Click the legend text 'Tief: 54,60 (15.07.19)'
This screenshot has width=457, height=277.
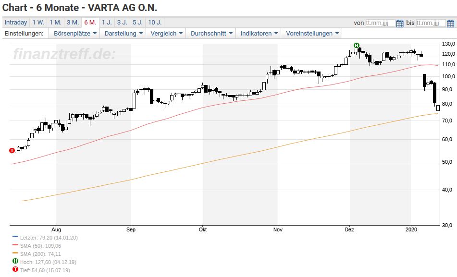tap(45, 270)
